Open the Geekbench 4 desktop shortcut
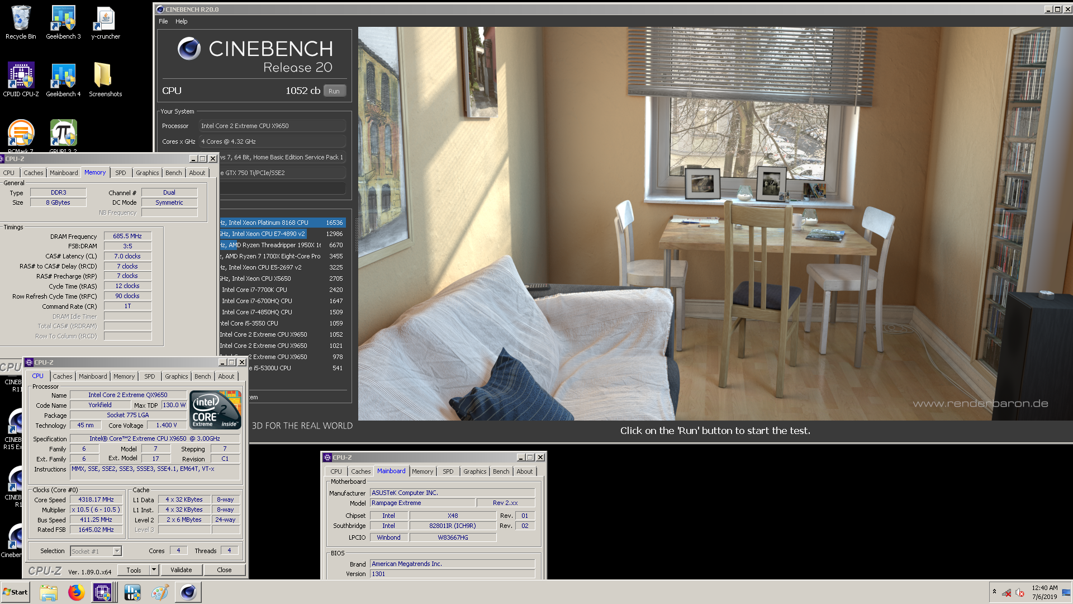The image size is (1073, 604). pos(63,79)
